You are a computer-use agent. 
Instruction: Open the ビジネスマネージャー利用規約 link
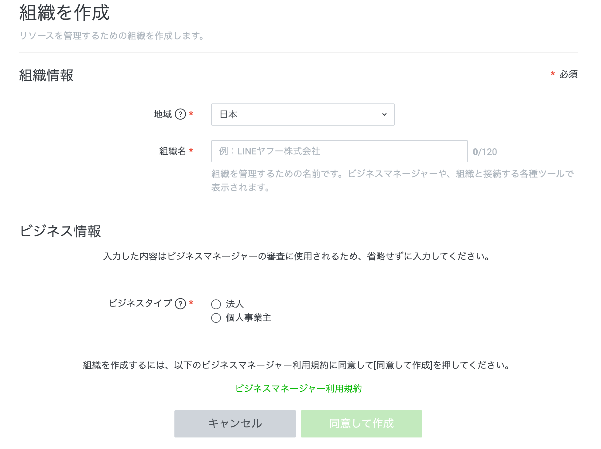pyautogui.click(x=298, y=389)
